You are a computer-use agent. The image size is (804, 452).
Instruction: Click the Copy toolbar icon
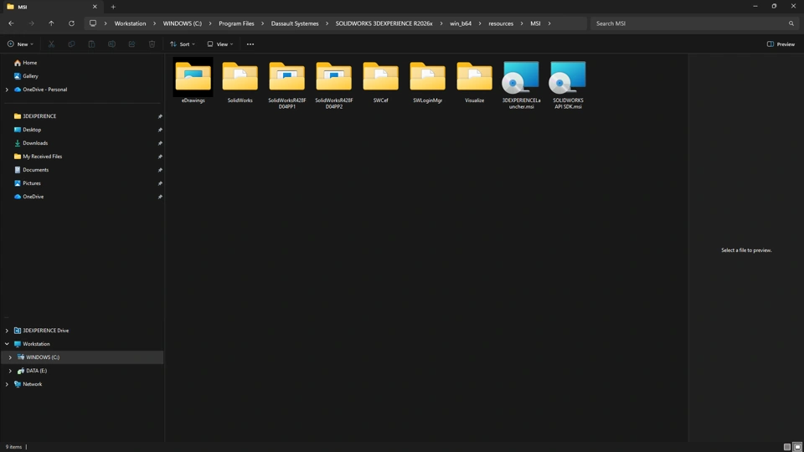71,44
